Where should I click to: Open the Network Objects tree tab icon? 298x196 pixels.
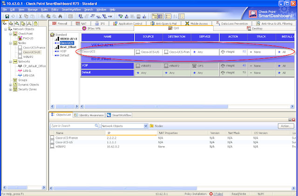5,23
